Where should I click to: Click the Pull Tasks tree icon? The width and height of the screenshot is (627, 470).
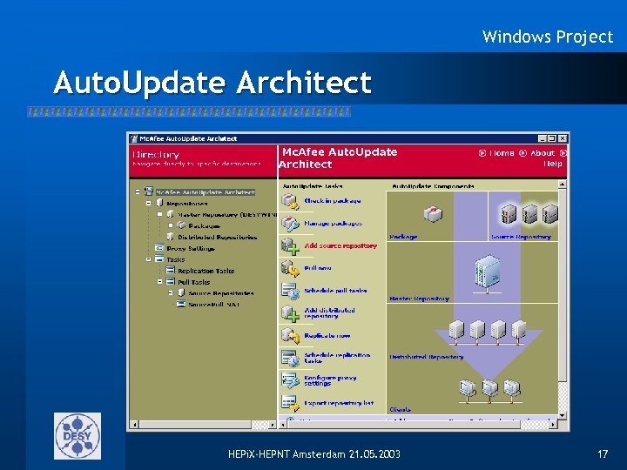point(171,281)
